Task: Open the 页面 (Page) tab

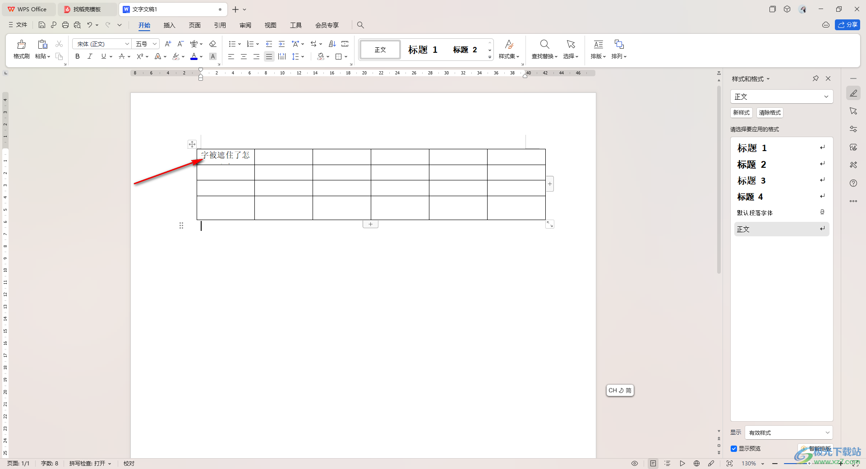Action: 194,25
